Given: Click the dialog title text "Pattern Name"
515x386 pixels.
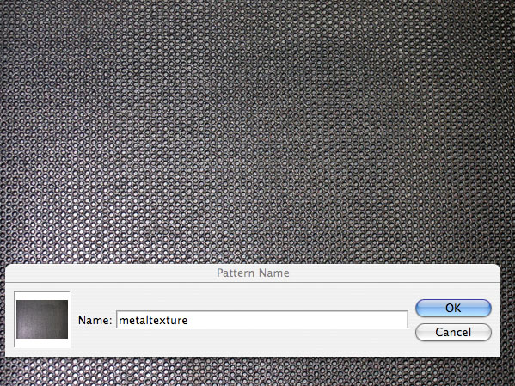Looking at the screenshot, I should (253, 273).
